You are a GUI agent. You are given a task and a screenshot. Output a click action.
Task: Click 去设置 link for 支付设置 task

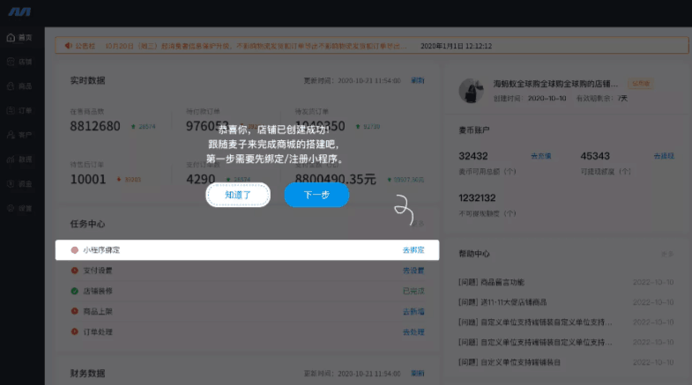(413, 270)
